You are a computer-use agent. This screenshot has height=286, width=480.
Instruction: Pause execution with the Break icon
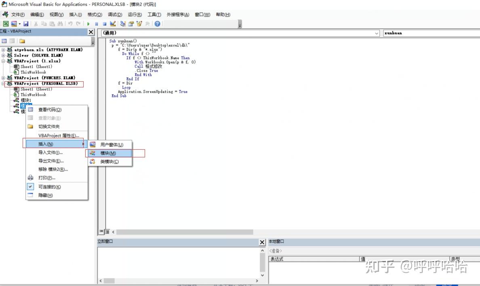[x=97, y=23]
